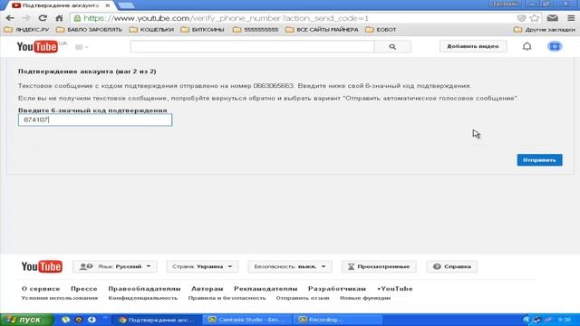Open the Разработчикам footer link
This screenshot has width=580, height=326.
coord(337,289)
